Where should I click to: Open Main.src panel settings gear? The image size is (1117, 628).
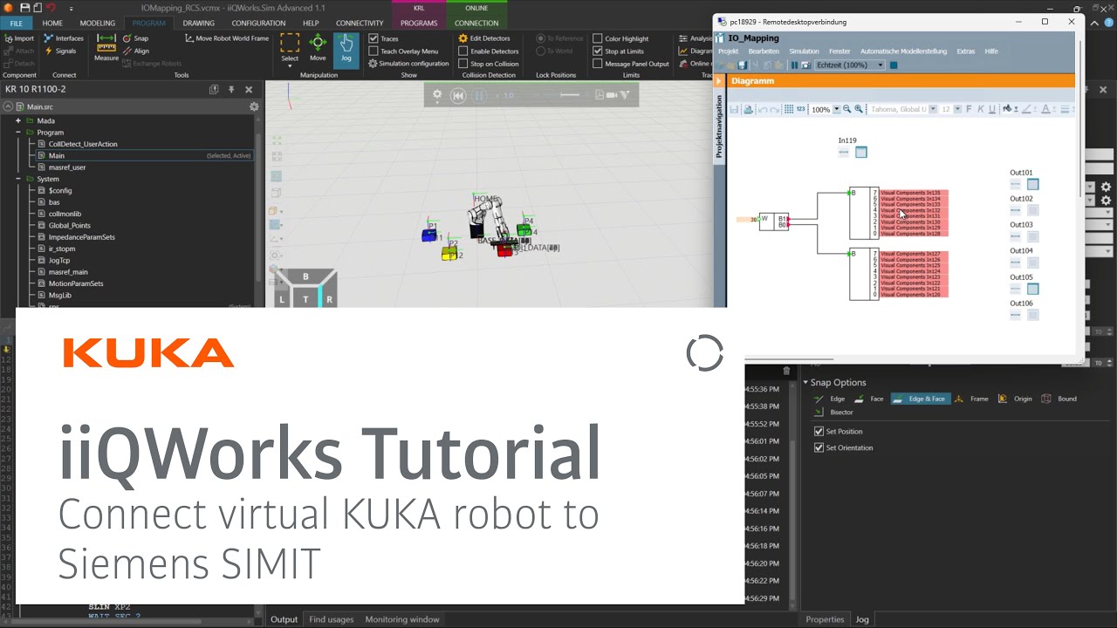(x=254, y=106)
